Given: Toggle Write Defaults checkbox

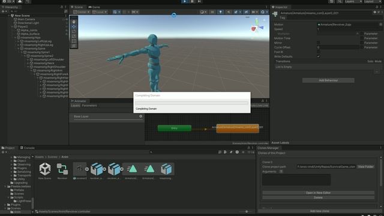Looking at the screenshot, I should (x=318, y=56).
